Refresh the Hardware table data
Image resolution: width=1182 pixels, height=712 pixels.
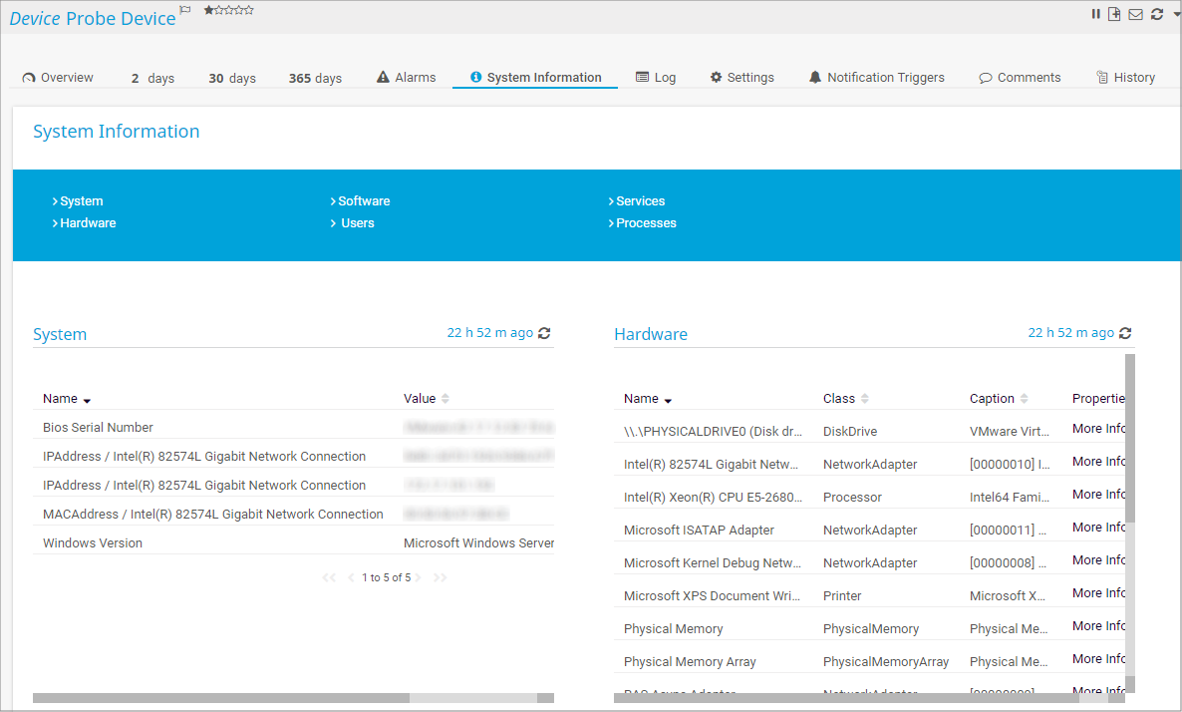[x=1125, y=333]
